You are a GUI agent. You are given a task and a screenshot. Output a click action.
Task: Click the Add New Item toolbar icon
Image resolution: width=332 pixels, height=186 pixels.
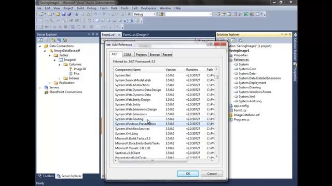coord(50,14)
